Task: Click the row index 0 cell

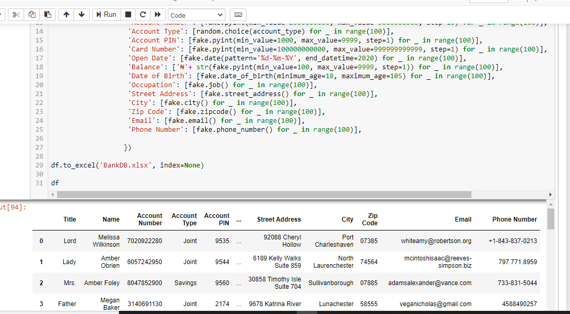Action: (41, 241)
